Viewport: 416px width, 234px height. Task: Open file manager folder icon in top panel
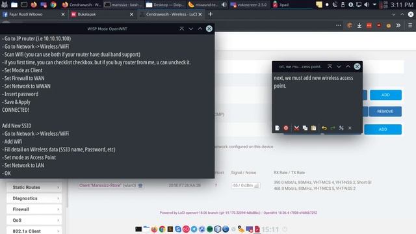click(14, 5)
